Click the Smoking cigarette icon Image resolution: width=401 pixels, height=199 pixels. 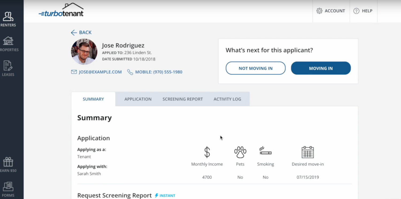[x=265, y=151]
